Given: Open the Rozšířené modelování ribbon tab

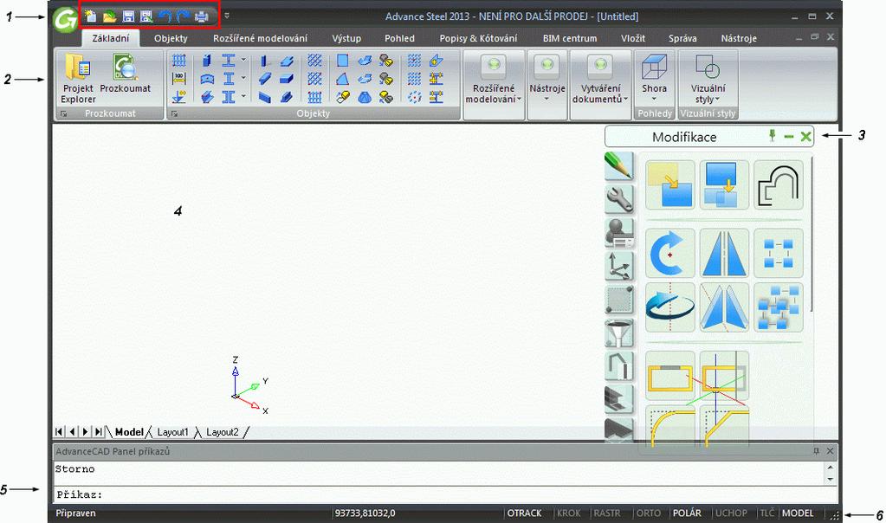Looking at the screenshot, I should (260, 38).
